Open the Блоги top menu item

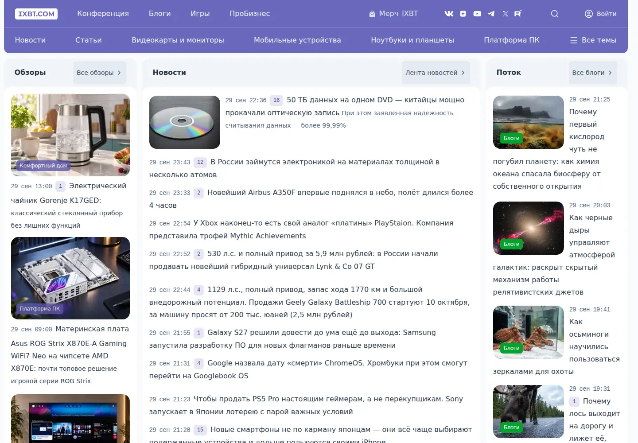tap(160, 14)
